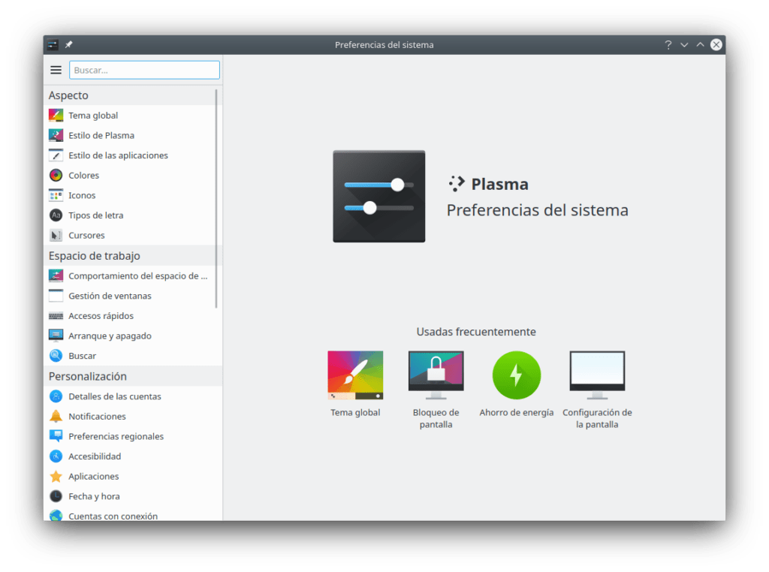Open Gestión de ventanas
769x572 pixels.
pos(110,296)
